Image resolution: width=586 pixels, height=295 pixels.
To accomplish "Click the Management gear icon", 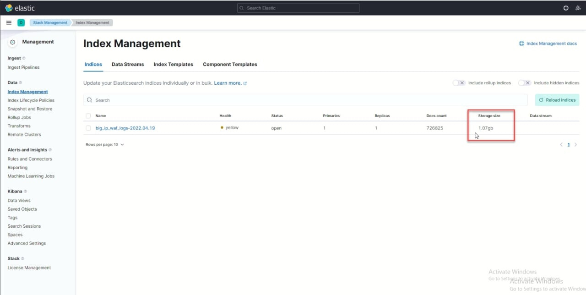I will [13, 42].
